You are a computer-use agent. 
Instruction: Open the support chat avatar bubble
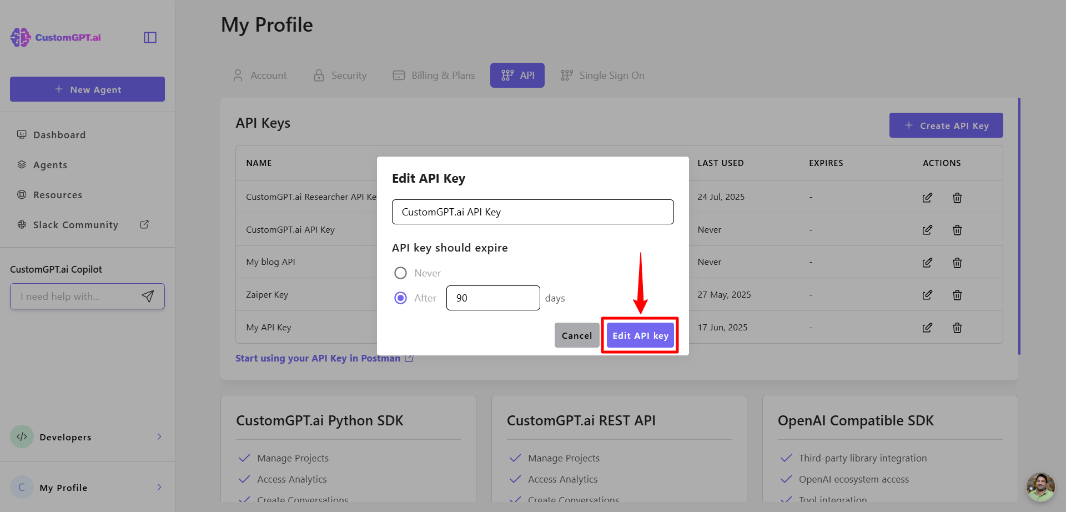1040,487
